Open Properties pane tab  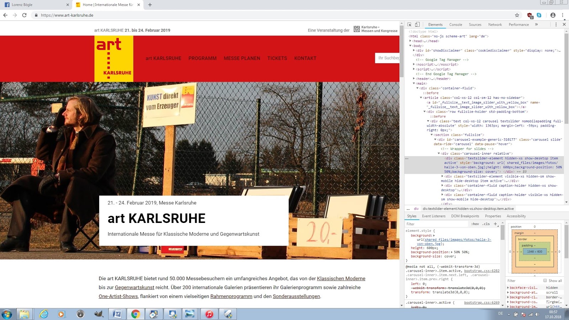493,216
